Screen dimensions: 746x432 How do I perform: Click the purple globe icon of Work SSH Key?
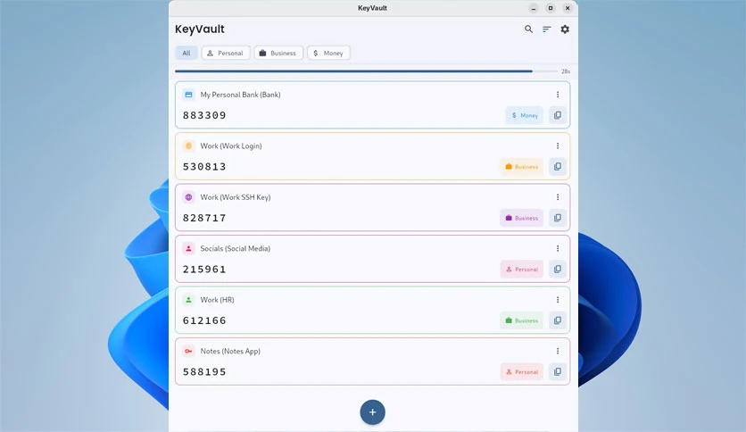coord(188,197)
